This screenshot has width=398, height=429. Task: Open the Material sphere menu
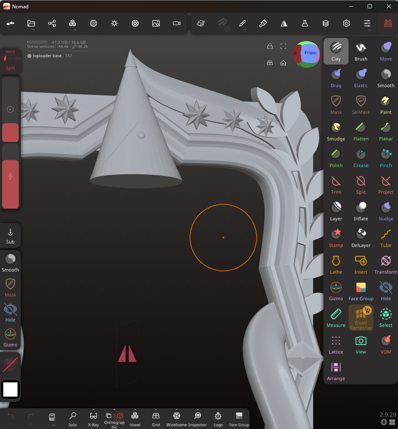coord(94,24)
